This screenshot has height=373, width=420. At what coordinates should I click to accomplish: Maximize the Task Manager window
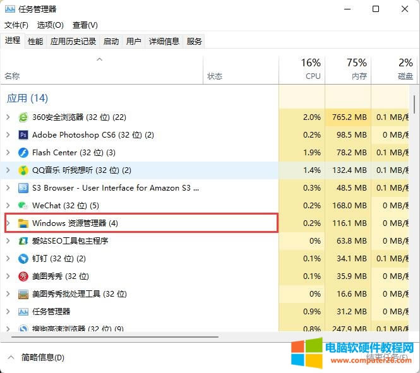click(x=376, y=9)
